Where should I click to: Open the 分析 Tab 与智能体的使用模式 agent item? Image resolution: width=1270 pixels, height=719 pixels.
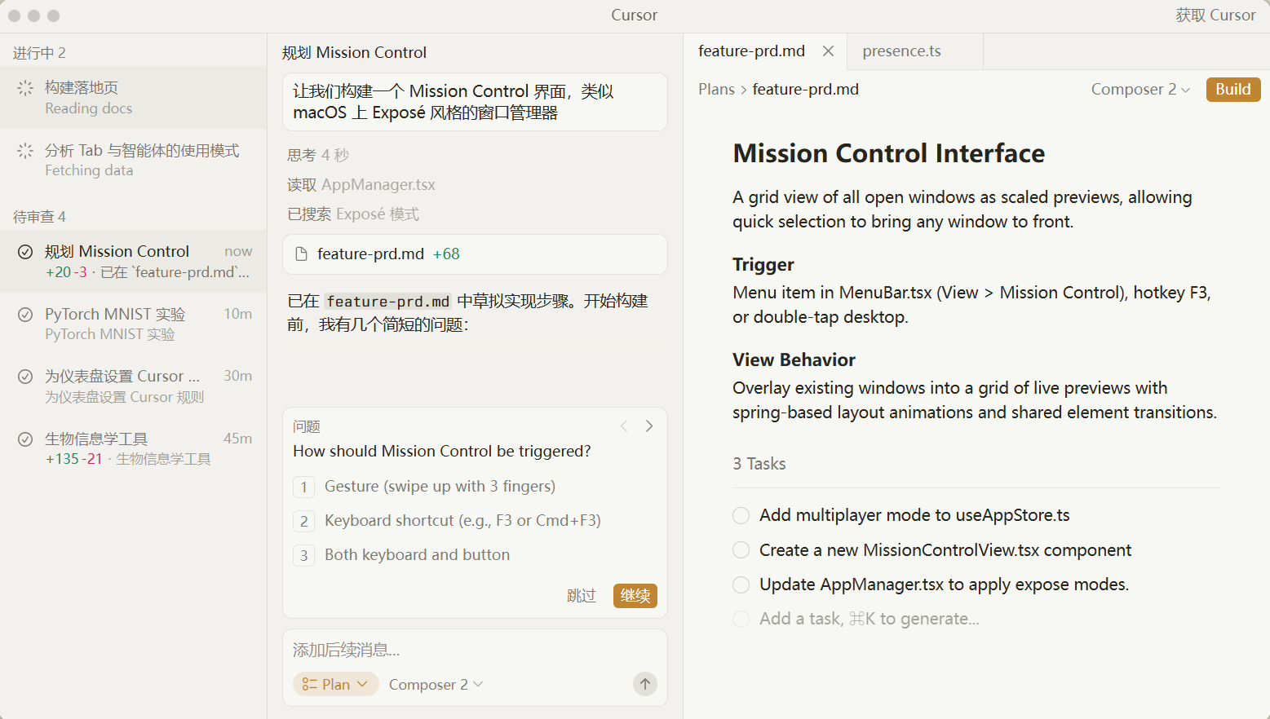[x=134, y=160]
